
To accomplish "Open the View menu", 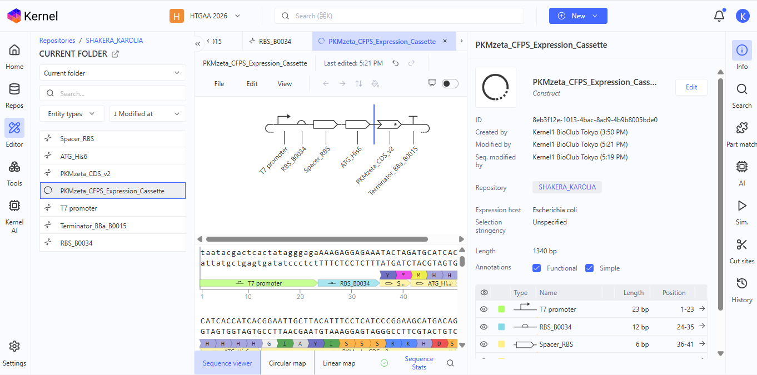I will (x=285, y=84).
